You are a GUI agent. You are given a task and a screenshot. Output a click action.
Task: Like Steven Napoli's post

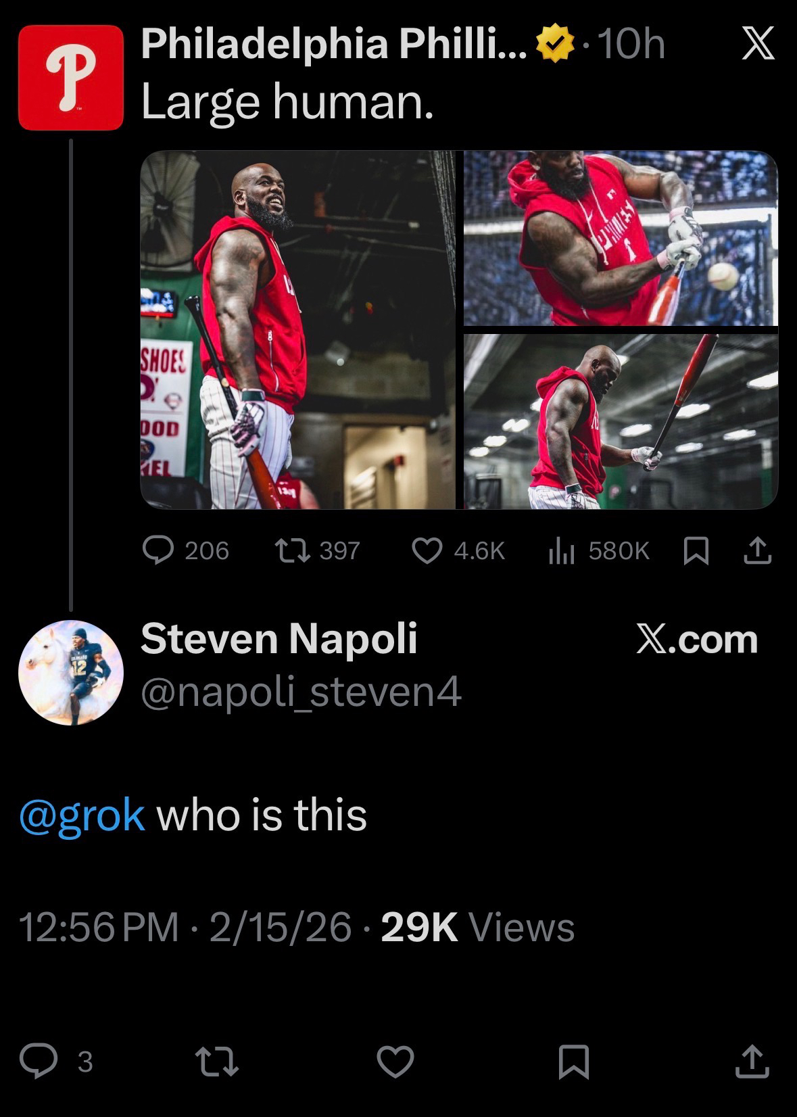click(x=395, y=1061)
